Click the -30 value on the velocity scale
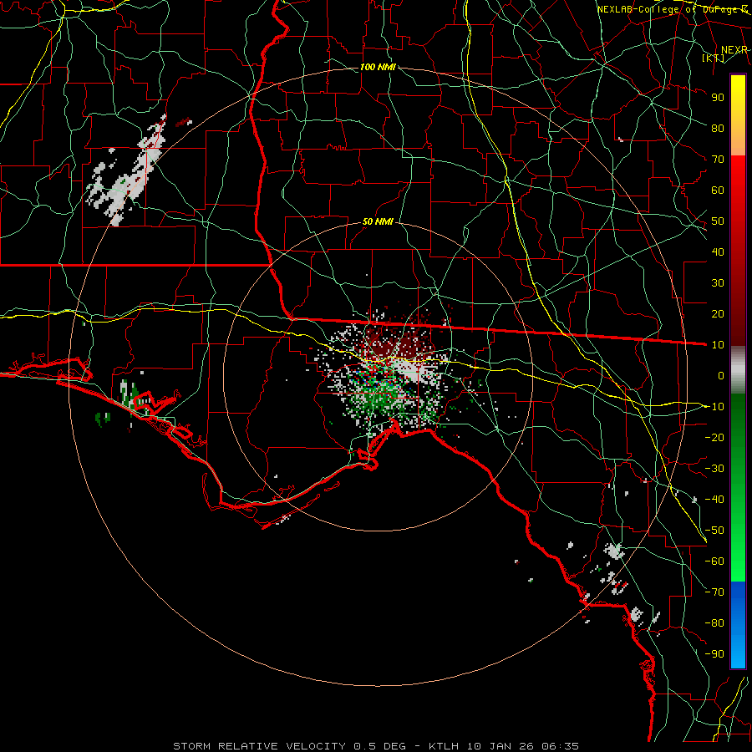 click(714, 469)
